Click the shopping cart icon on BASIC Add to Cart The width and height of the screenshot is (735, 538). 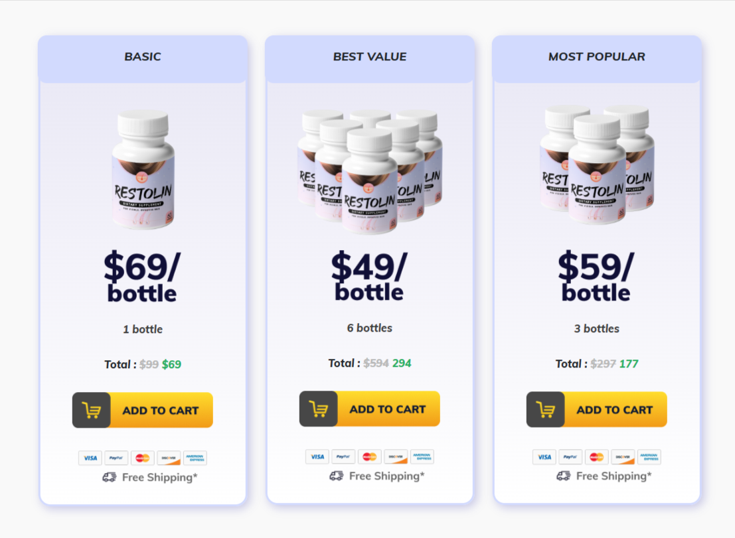92,410
